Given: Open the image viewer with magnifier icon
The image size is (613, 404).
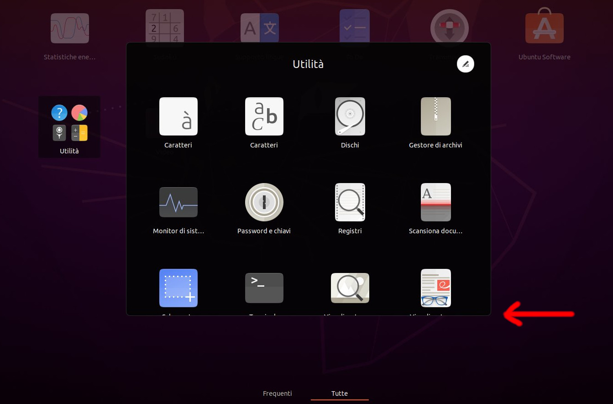Looking at the screenshot, I should pyautogui.click(x=350, y=288).
